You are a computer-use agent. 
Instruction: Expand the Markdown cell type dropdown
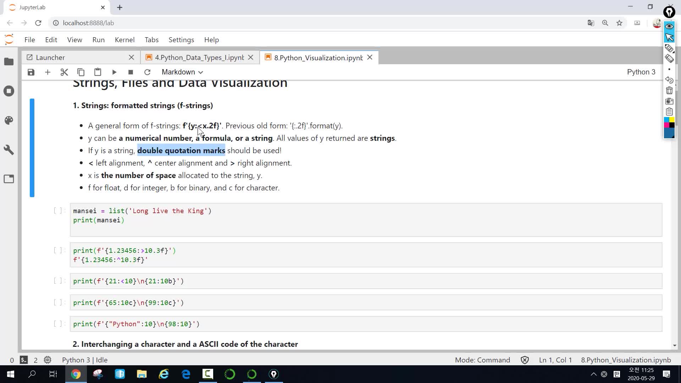point(182,72)
